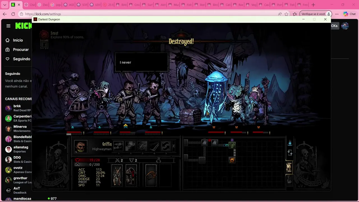Viewport: 359px width, 202px height.
Task: Reload the page with refresh icon
Action: (13, 14)
